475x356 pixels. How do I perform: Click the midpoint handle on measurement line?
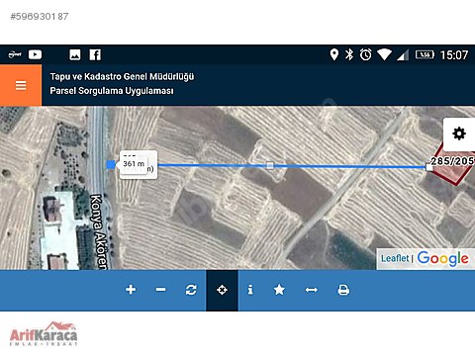[270, 165]
